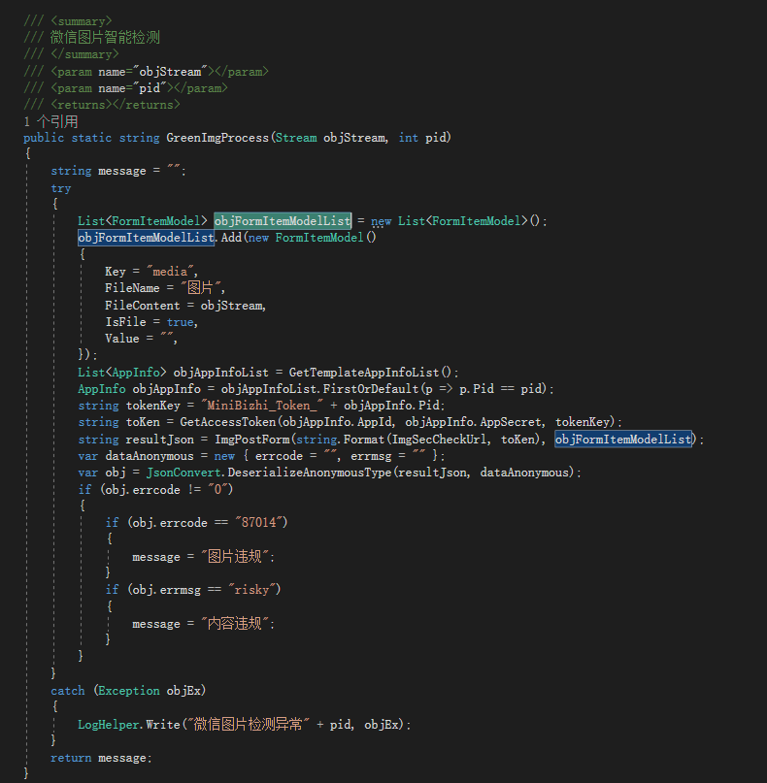Select the "risky" string literal
The image size is (767, 783).
(x=251, y=590)
